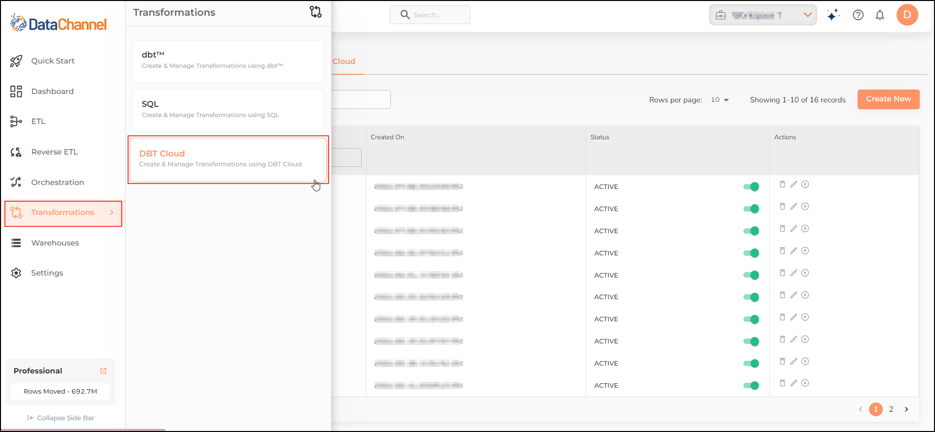Open notifications bell

point(880,15)
